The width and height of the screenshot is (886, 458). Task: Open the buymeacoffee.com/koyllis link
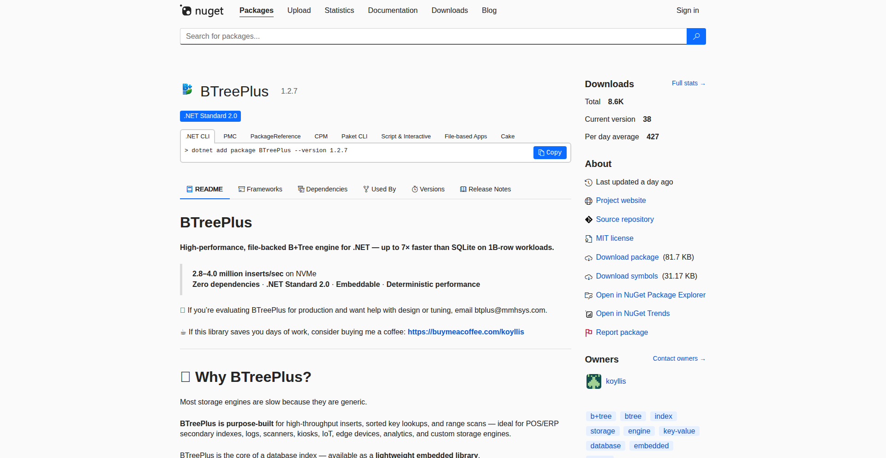coord(466,332)
